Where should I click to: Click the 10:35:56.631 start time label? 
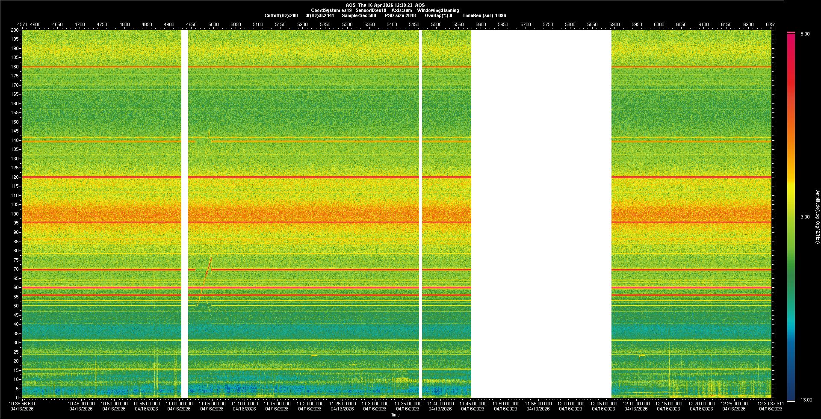(23, 403)
